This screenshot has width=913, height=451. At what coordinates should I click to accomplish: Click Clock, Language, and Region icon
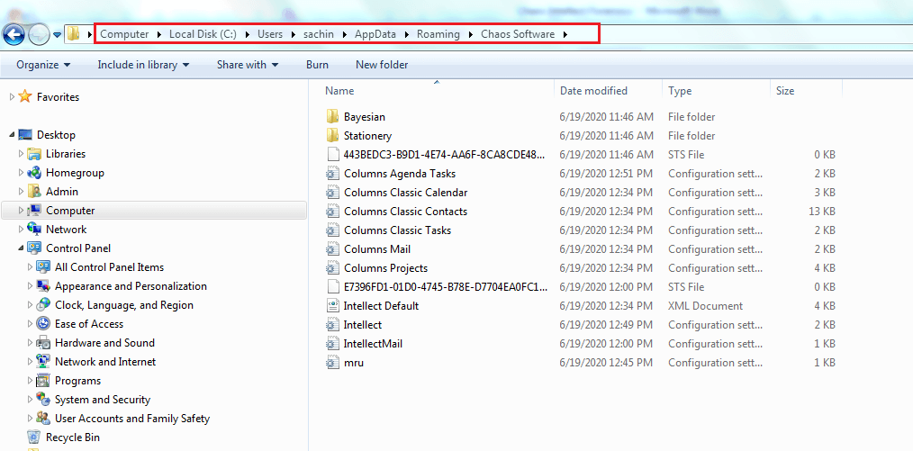[43, 305]
